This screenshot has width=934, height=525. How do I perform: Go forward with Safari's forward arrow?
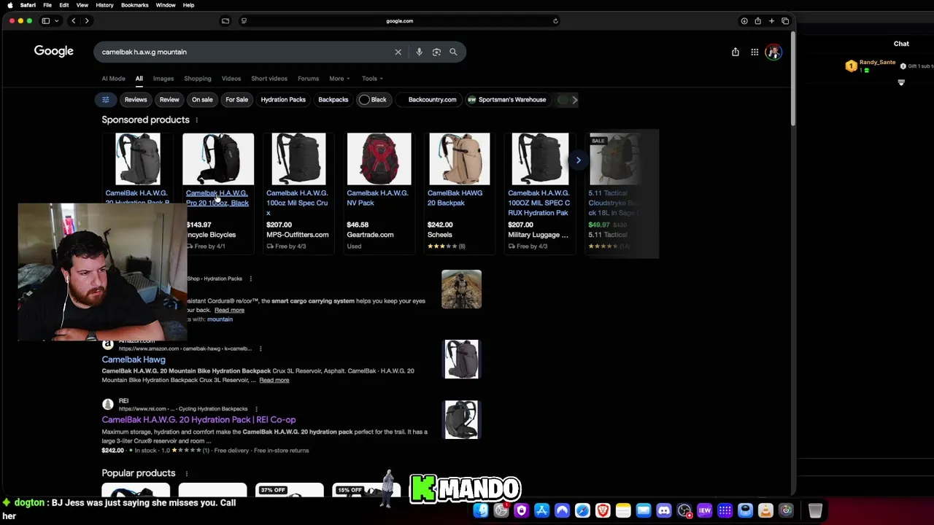[x=86, y=21]
